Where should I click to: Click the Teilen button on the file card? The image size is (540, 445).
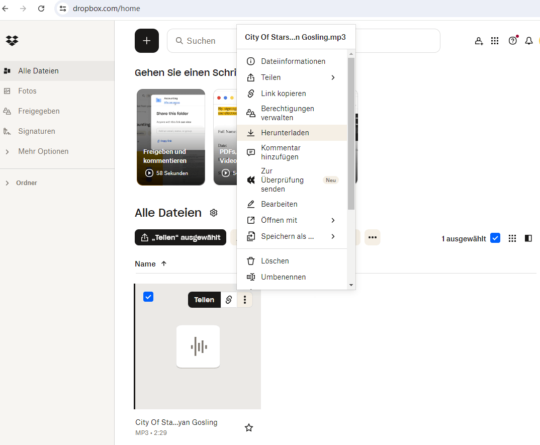pyautogui.click(x=204, y=300)
